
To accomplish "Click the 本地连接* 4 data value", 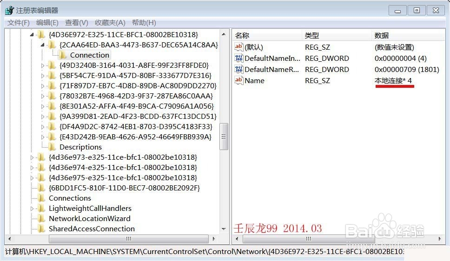I will click(393, 81).
